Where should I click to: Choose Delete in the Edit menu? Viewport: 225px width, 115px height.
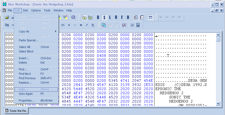[36, 63]
